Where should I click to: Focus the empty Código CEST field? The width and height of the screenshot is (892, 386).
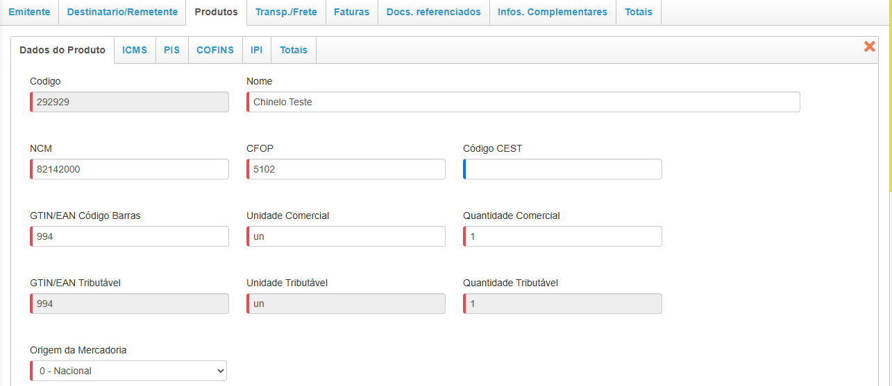563,169
